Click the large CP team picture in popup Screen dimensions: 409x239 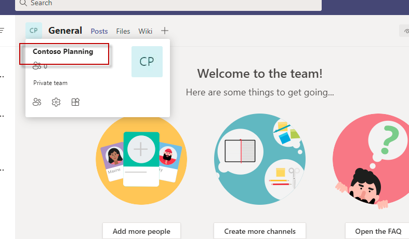pos(147,62)
